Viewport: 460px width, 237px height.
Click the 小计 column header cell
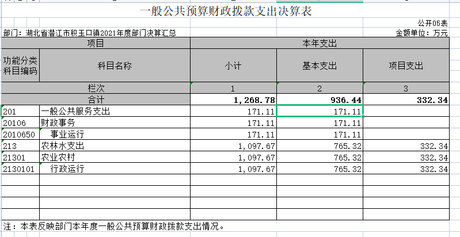click(x=233, y=66)
